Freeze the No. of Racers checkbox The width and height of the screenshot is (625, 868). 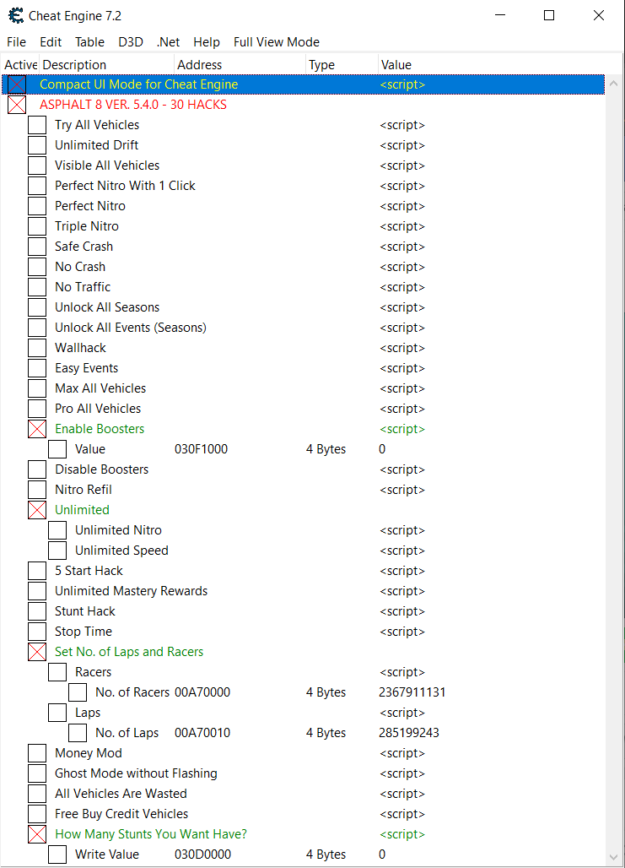coord(78,692)
